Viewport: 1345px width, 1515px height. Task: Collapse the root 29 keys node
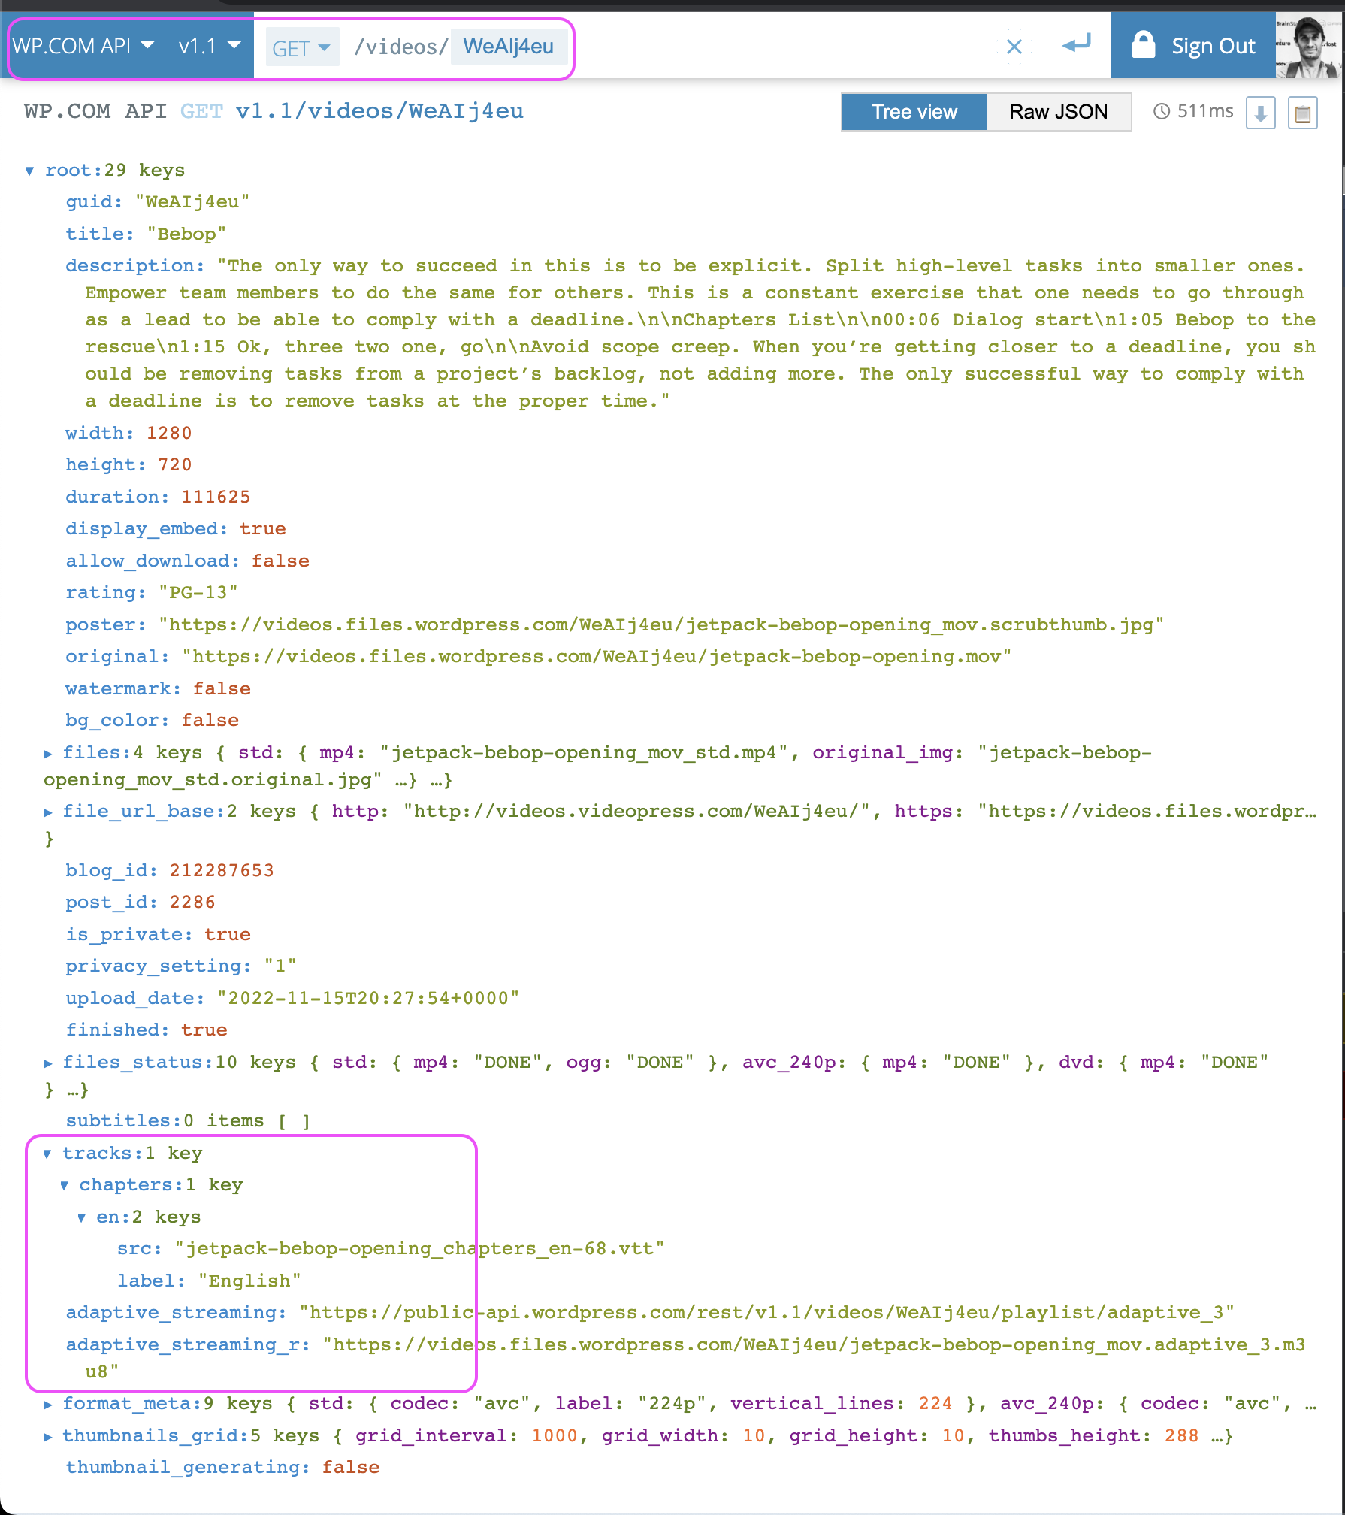tap(29, 171)
